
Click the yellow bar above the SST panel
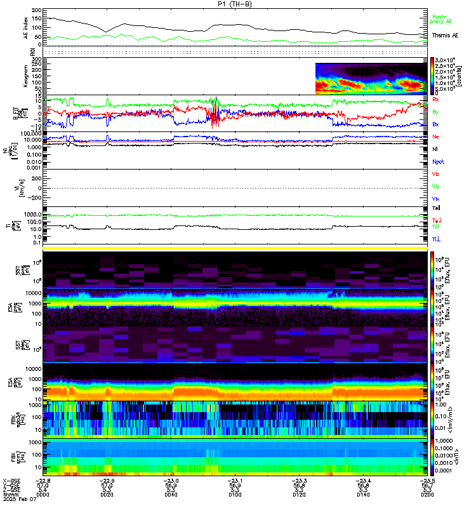coord(235,248)
